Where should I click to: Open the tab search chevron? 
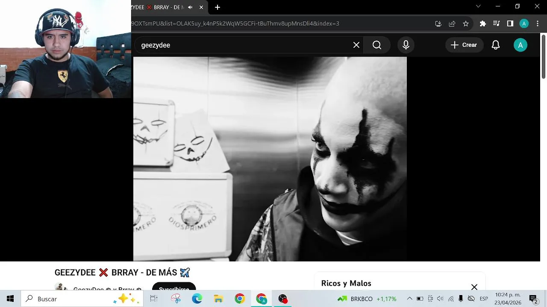(x=478, y=6)
